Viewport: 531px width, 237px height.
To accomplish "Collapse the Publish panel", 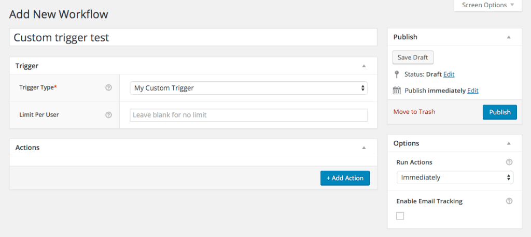I will pyautogui.click(x=509, y=37).
